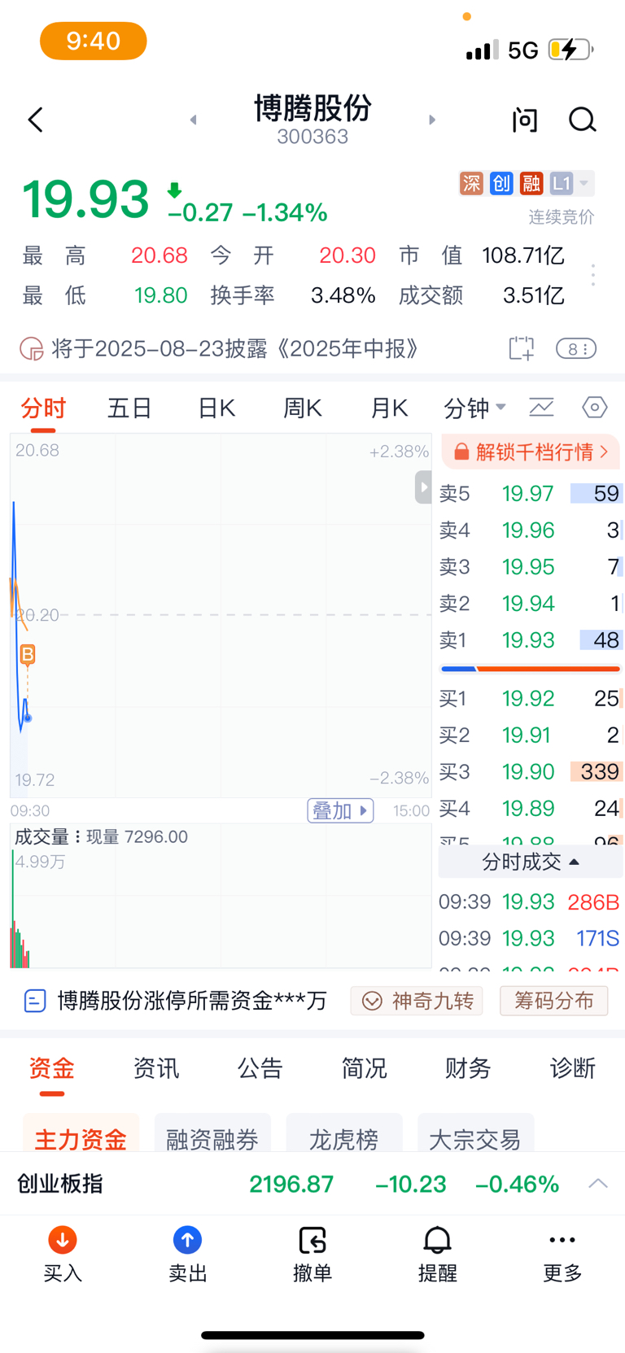Collapse the 分时成交 panel header

tap(531, 862)
